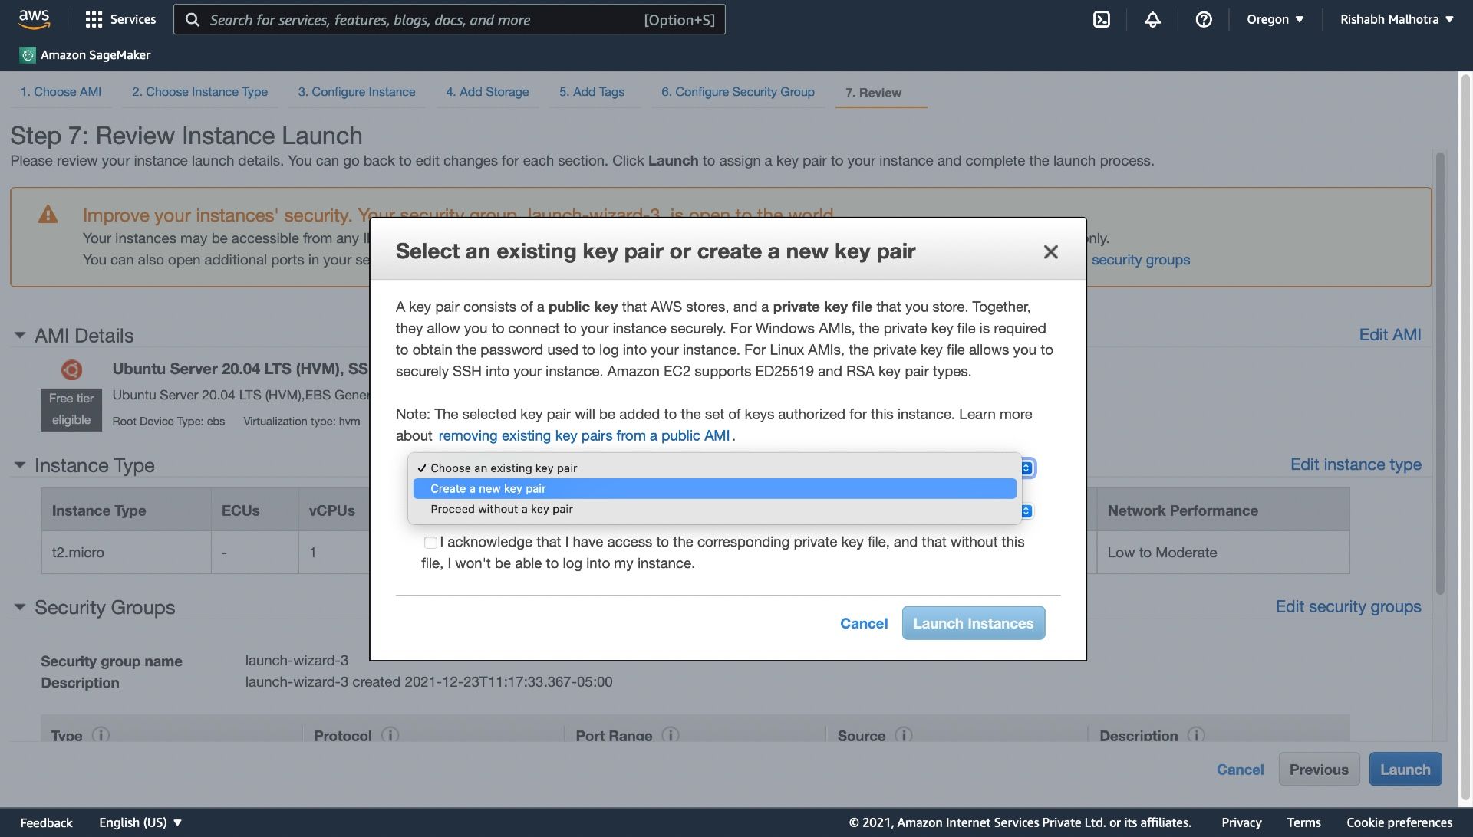Expand the Security Groups section

(18, 606)
